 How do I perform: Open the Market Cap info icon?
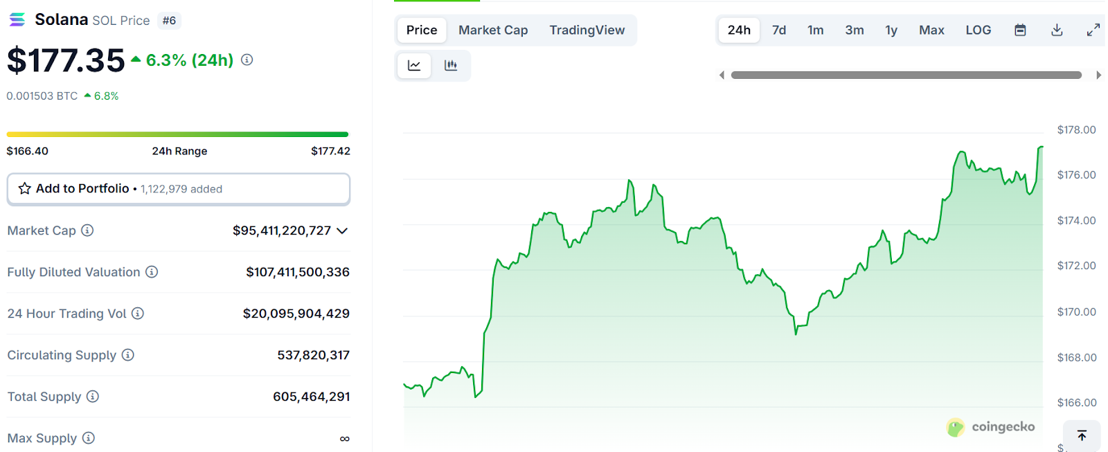(87, 230)
